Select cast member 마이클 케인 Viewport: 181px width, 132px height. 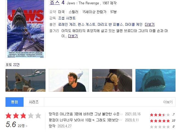134,24
